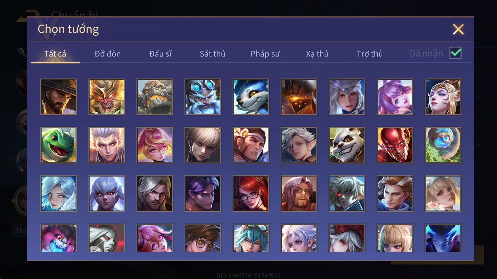Close the Chọn tướng dialog

[458, 29]
